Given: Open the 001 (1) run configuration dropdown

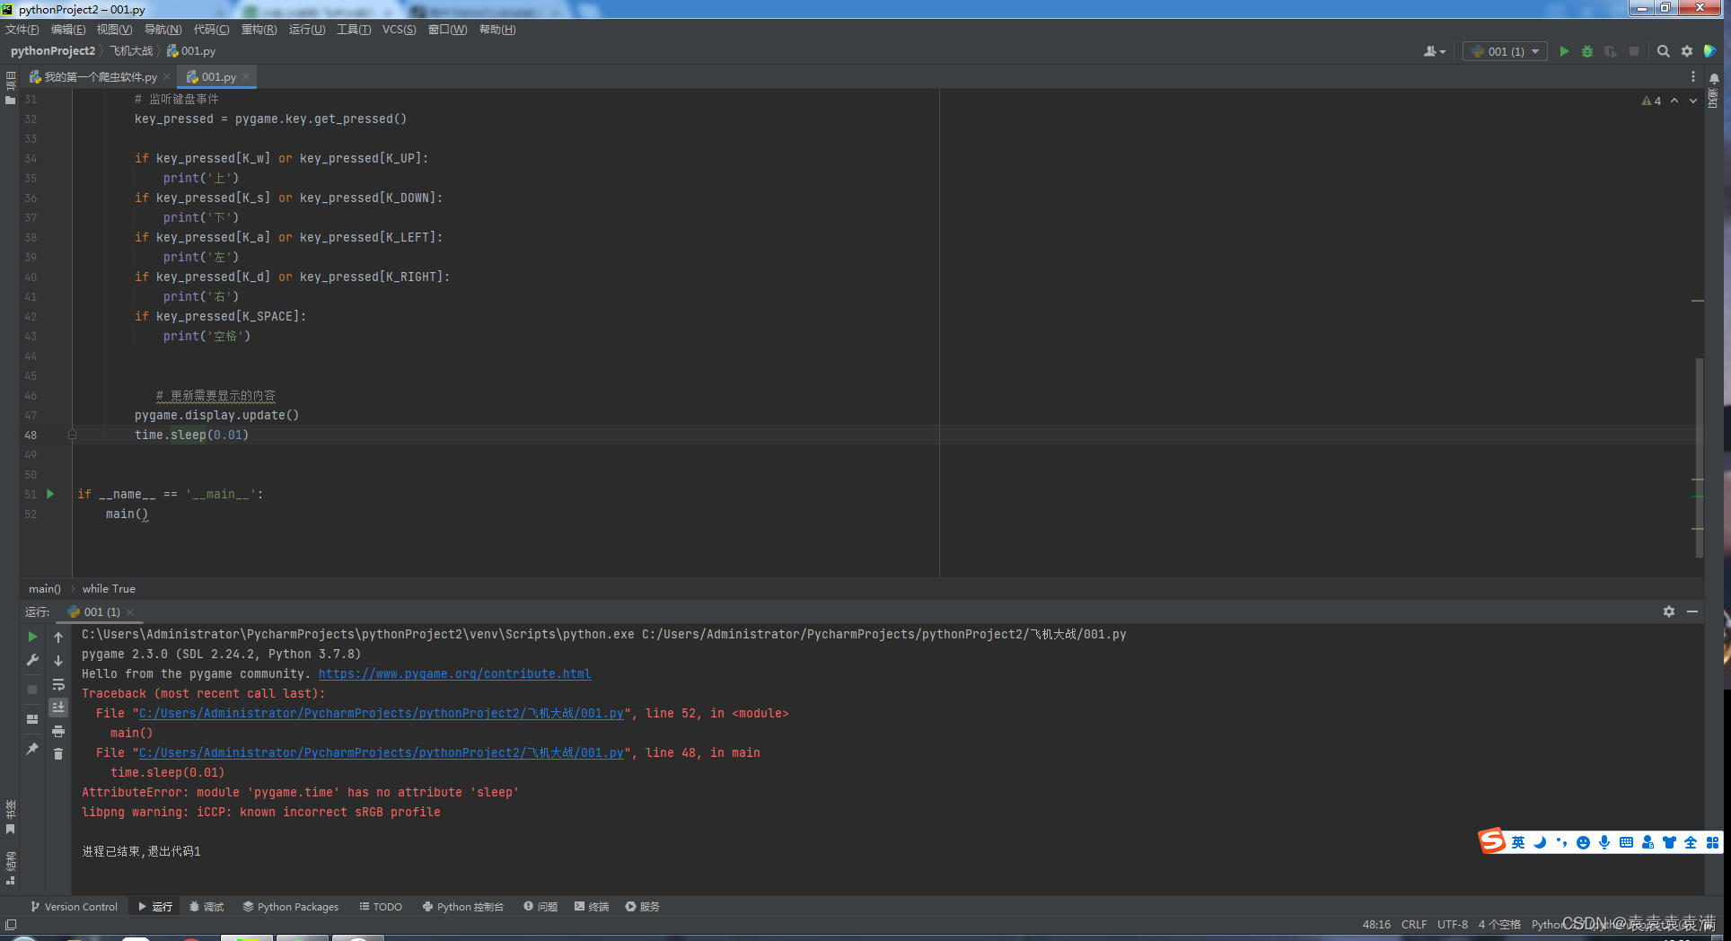Looking at the screenshot, I should coord(1505,51).
